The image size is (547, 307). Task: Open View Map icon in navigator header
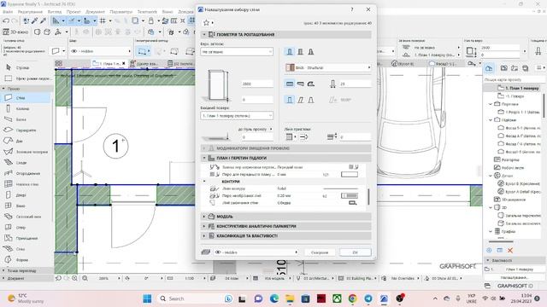pyautogui.click(x=503, y=68)
